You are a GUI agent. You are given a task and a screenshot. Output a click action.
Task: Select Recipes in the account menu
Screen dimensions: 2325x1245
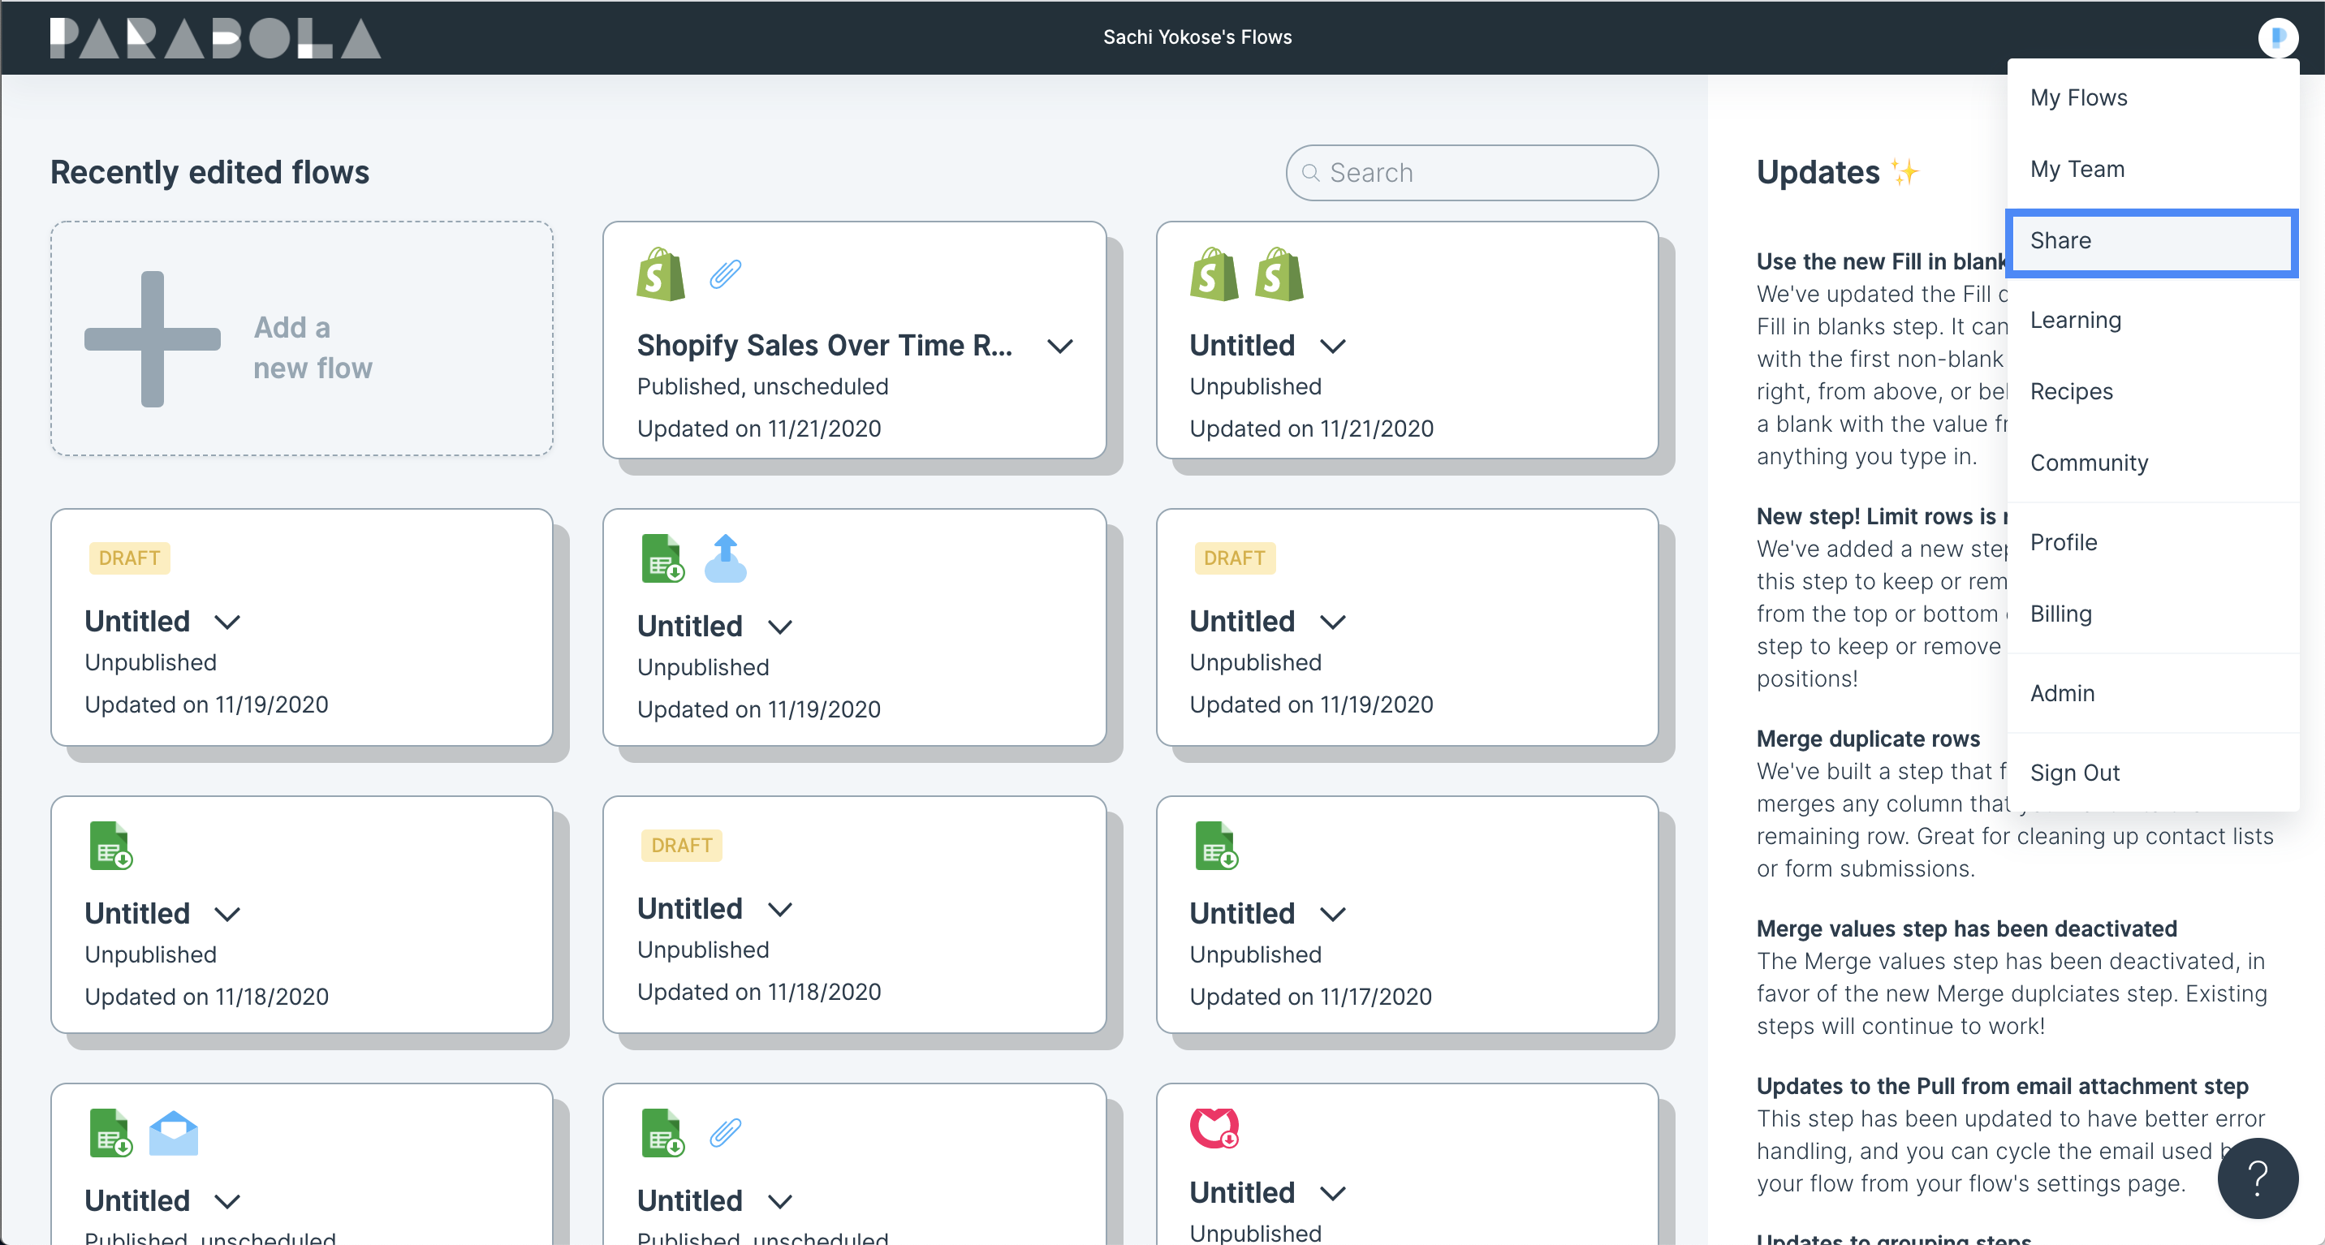tap(2153, 391)
